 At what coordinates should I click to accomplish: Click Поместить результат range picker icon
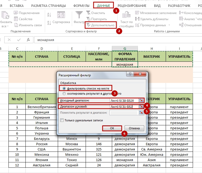pos(141,113)
